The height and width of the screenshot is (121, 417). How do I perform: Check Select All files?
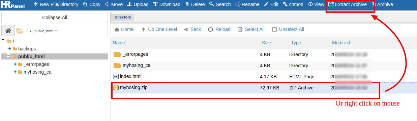[x=251, y=29]
